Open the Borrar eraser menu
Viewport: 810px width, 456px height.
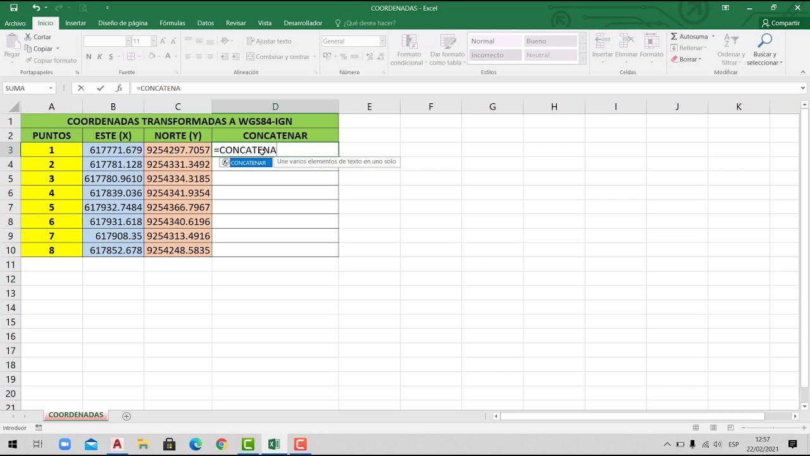click(x=686, y=60)
